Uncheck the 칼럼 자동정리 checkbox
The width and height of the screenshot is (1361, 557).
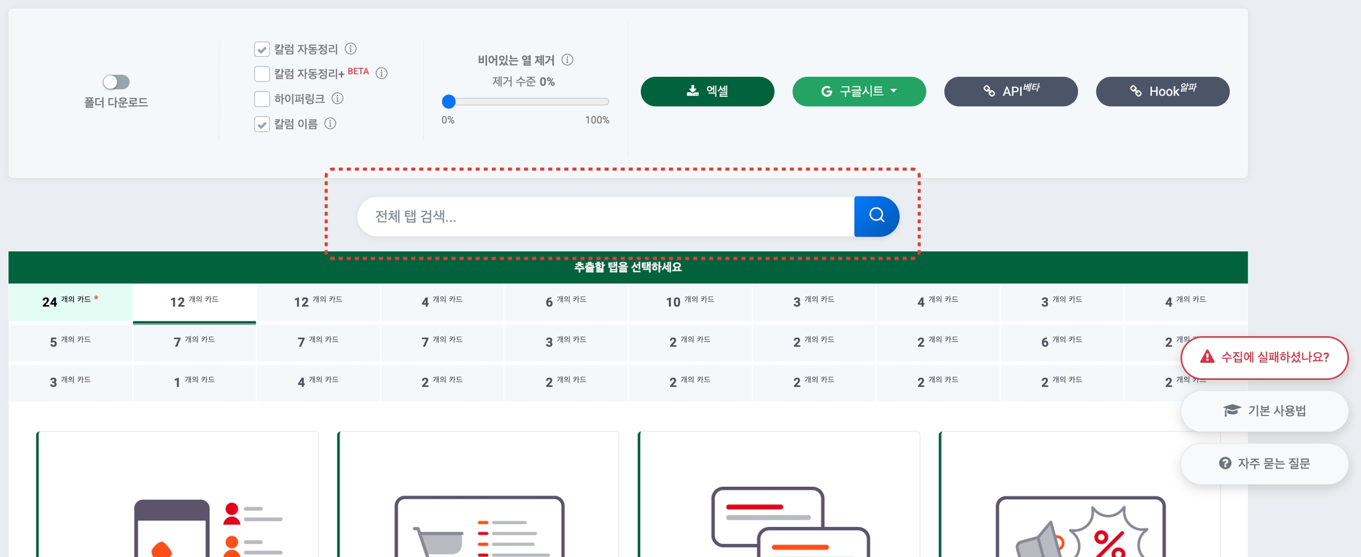pyautogui.click(x=262, y=49)
